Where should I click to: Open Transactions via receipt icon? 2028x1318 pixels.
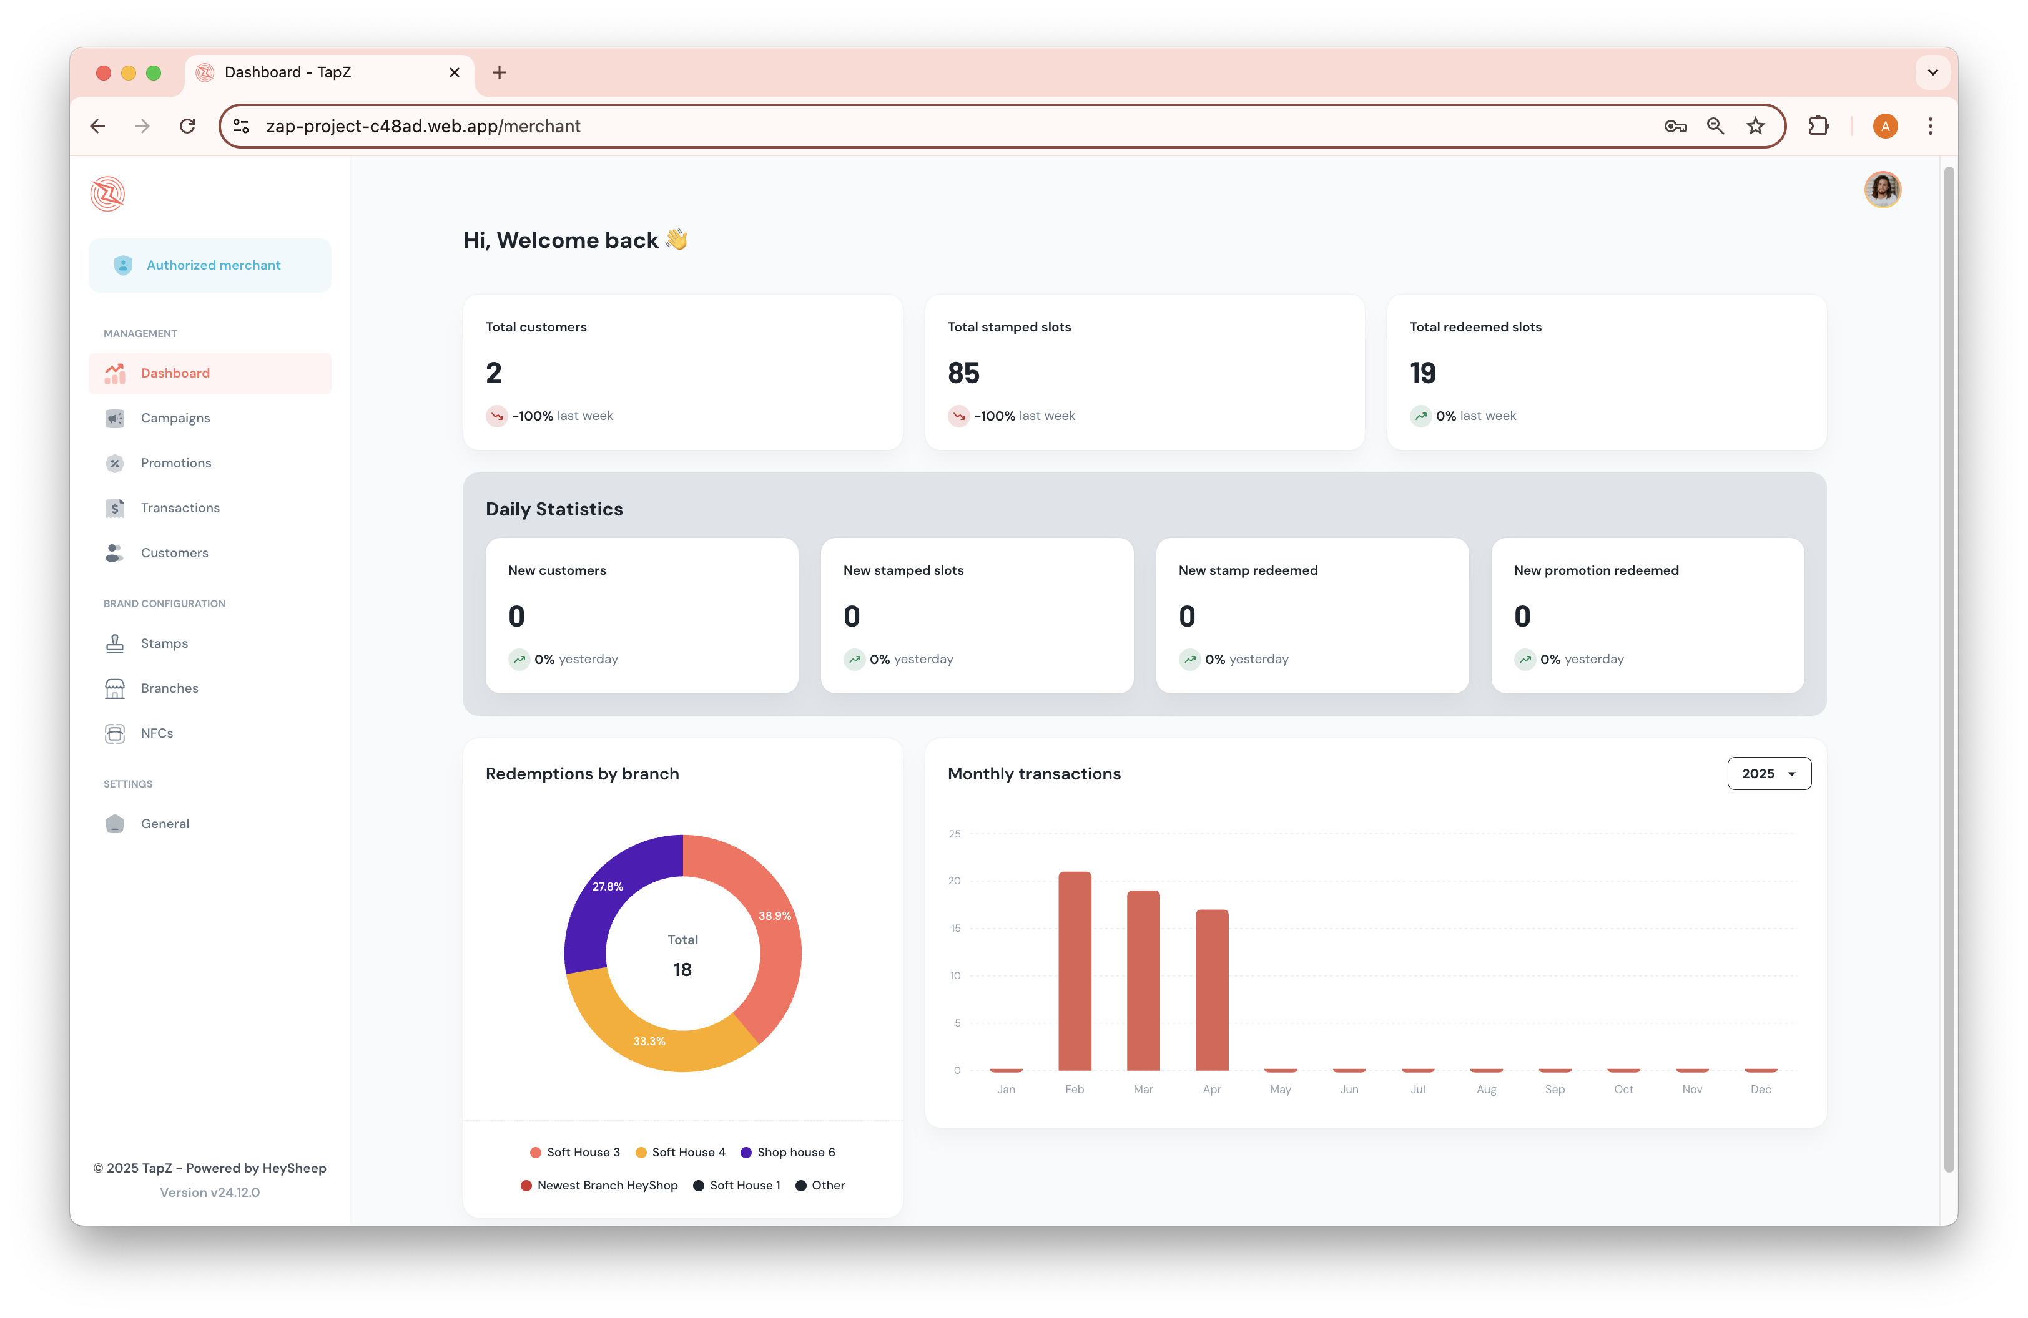(x=115, y=509)
